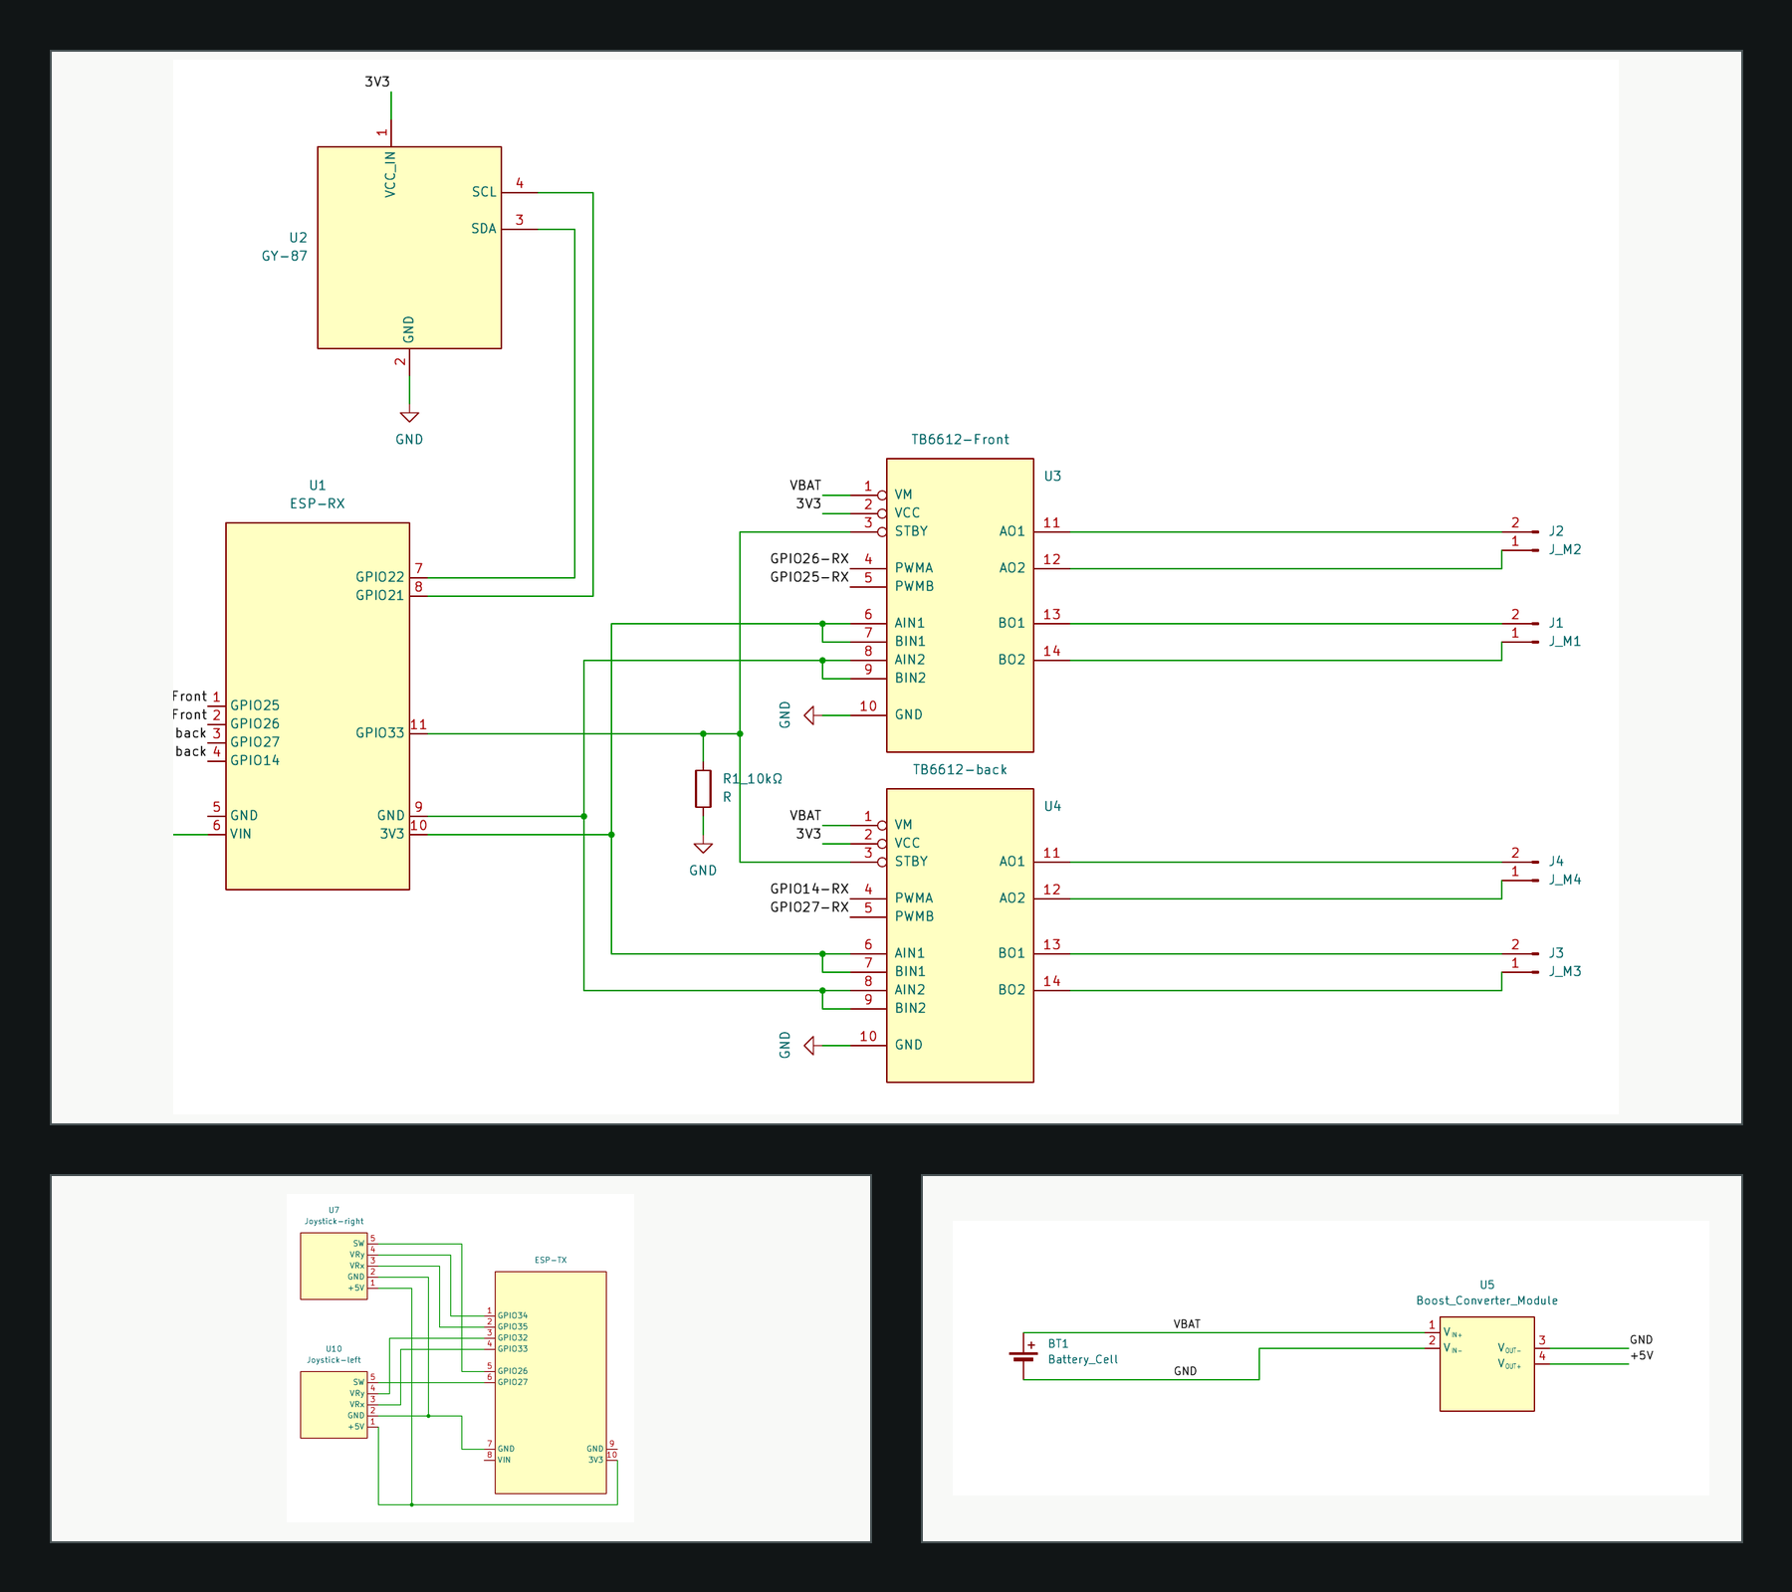Image resolution: width=1792 pixels, height=1592 pixels.
Task: Select the SCL pin label on GY-87
Action: [484, 192]
